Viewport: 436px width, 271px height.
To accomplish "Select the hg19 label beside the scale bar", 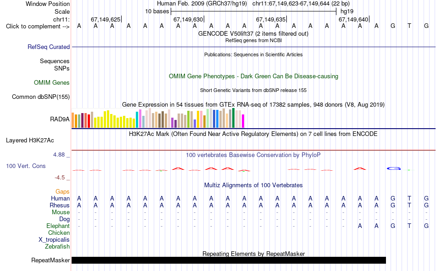I will [347, 11].
